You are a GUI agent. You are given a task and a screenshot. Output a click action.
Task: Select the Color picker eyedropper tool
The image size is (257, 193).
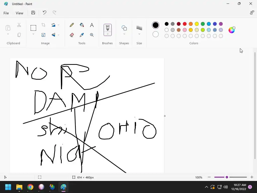click(x=82, y=35)
